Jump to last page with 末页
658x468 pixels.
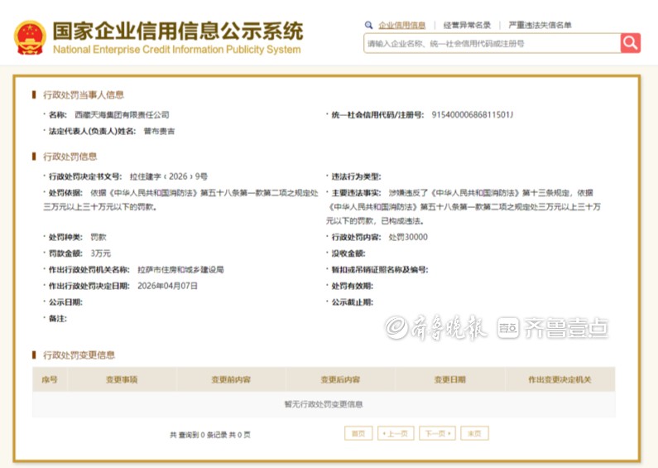475,433
